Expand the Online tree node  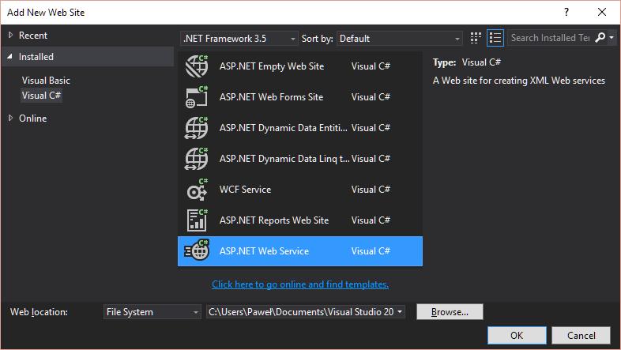click(11, 118)
